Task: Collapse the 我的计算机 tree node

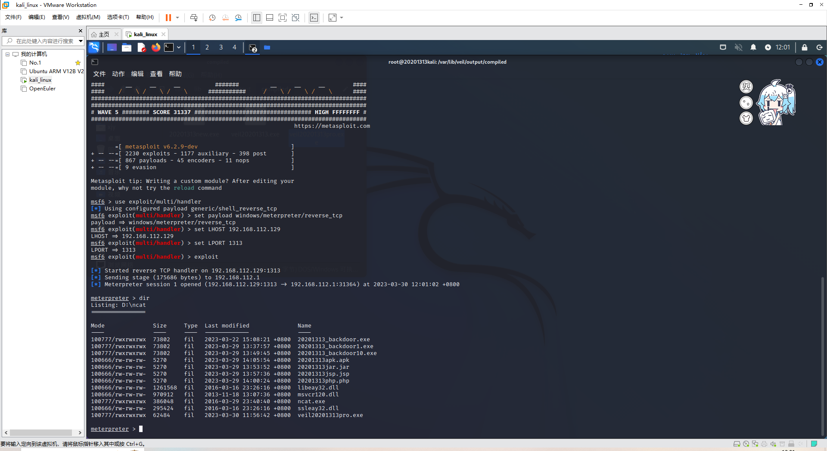Action: tap(7, 54)
